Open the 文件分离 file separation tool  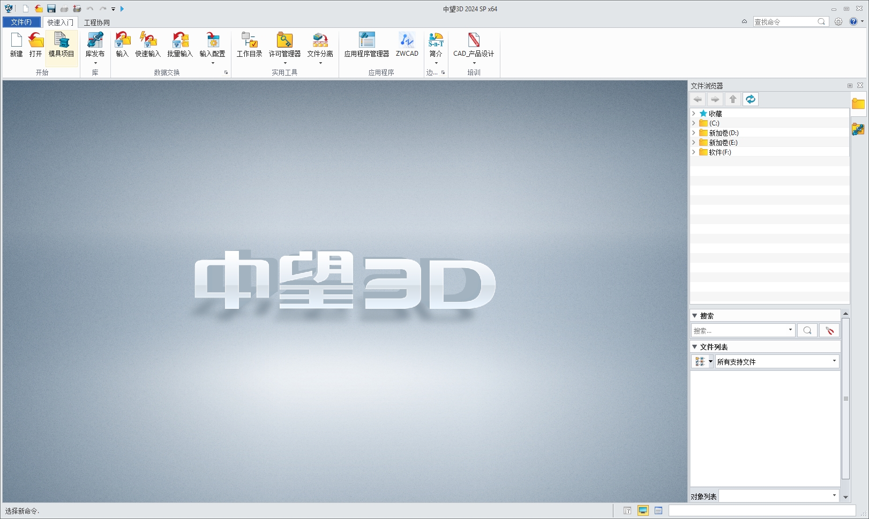pos(319,44)
